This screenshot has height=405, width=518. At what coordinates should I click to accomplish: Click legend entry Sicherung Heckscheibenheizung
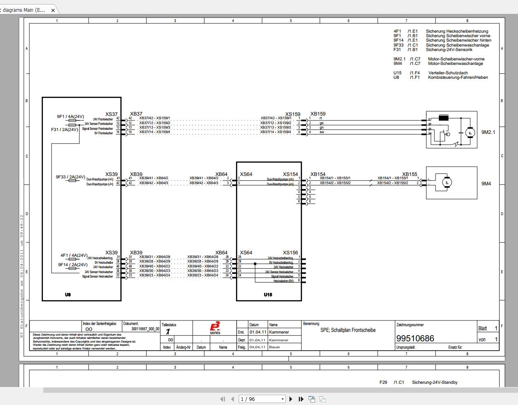point(457,31)
